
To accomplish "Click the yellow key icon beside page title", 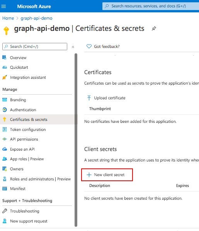I will (6, 31).
